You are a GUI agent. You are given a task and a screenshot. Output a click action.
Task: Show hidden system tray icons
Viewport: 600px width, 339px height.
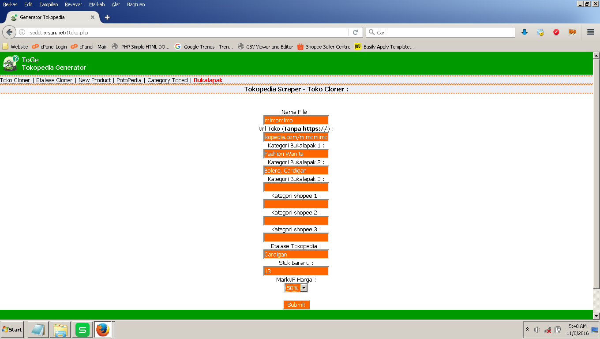[527, 330]
